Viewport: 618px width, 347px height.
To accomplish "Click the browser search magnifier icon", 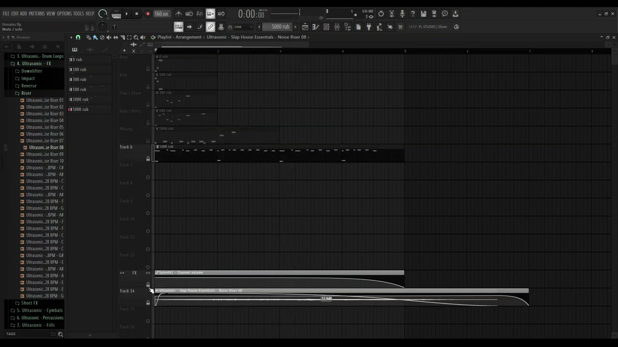I will click(60, 334).
